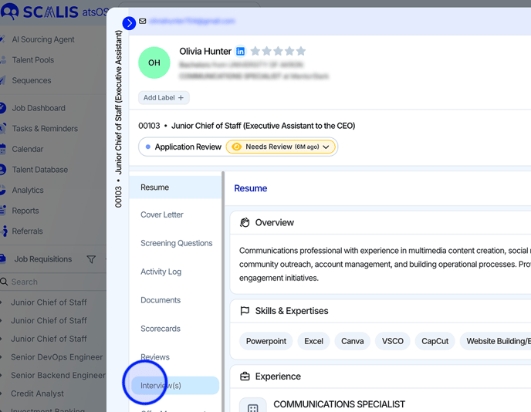531x412 pixels.
Task: Click the OH candidate avatar
Action: click(154, 62)
